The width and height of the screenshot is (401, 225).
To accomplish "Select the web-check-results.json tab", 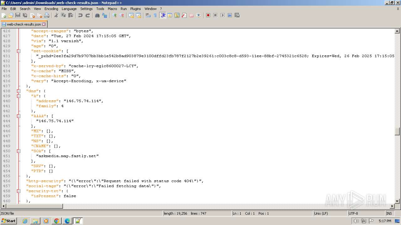I will tap(23, 24).
